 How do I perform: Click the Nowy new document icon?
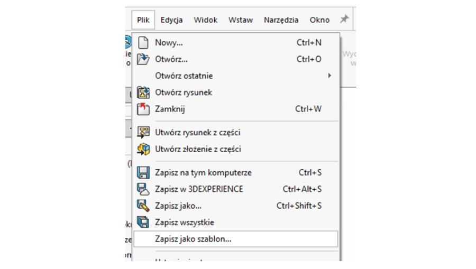tap(143, 42)
